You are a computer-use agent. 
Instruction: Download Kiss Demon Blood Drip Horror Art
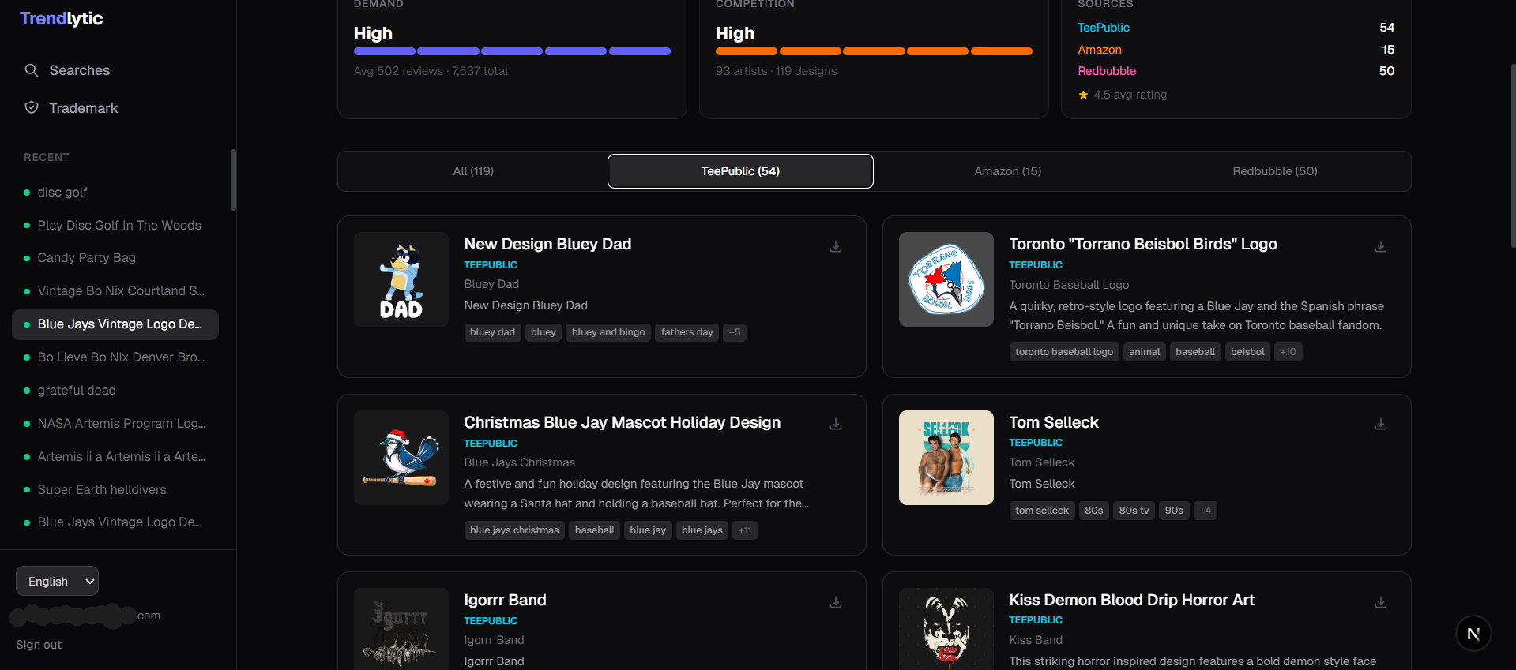tap(1380, 603)
